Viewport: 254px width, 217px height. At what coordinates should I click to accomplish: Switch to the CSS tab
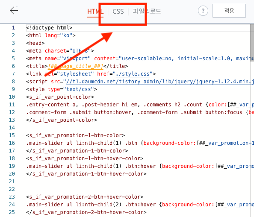point(118,12)
